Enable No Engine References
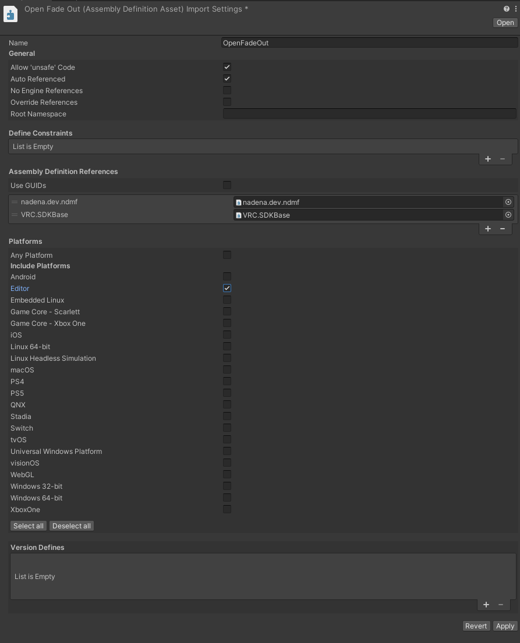Screen dimensions: 520x643 [227, 90]
